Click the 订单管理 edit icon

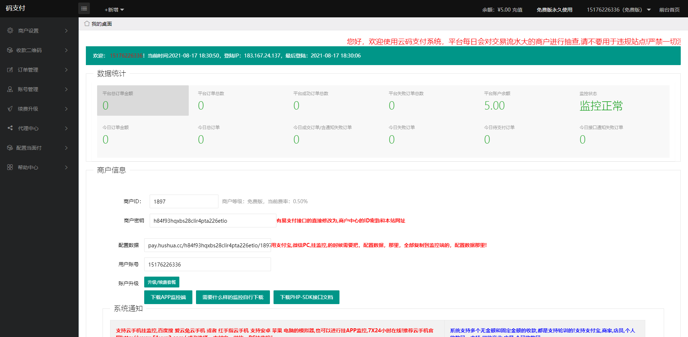click(10, 70)
